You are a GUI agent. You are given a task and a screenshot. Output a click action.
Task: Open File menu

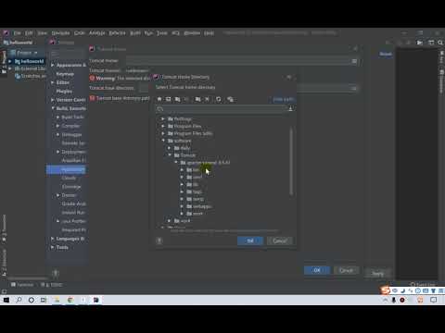point(17,33)
